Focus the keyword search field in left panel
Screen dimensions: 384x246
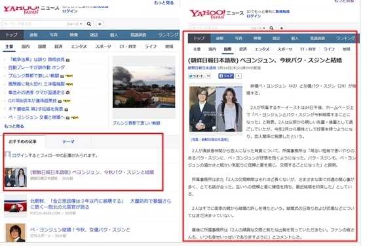[34, 24]
